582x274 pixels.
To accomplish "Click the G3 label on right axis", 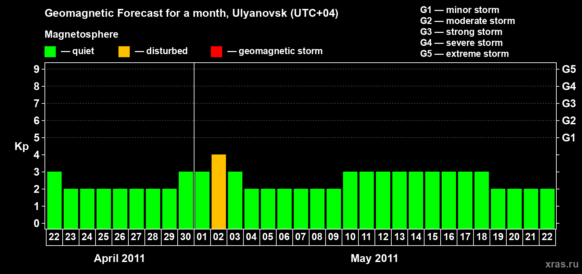I will [569, 103].
